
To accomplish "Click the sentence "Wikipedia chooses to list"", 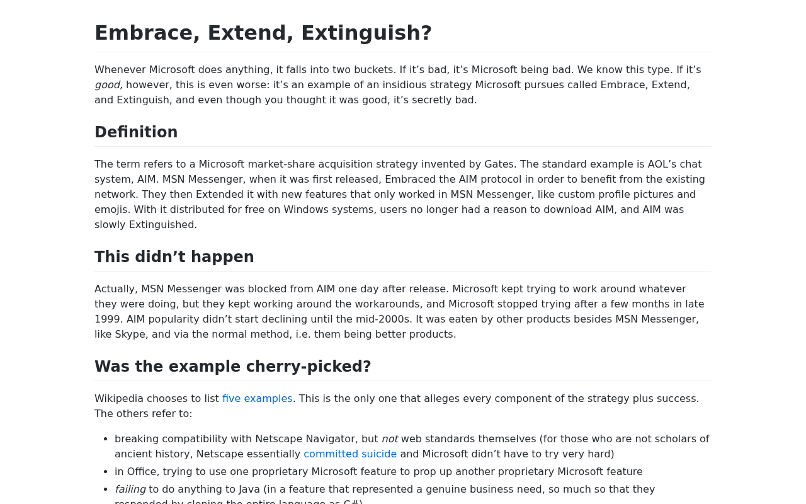I will coord(157,399).
